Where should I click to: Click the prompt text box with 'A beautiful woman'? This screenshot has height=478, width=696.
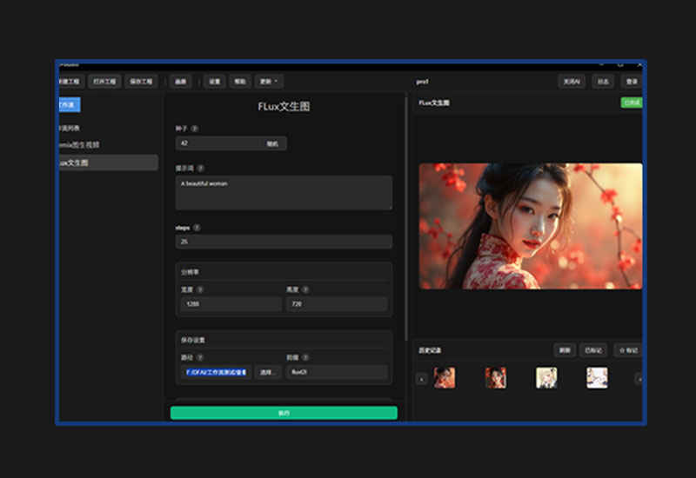(x=284, y=193)
